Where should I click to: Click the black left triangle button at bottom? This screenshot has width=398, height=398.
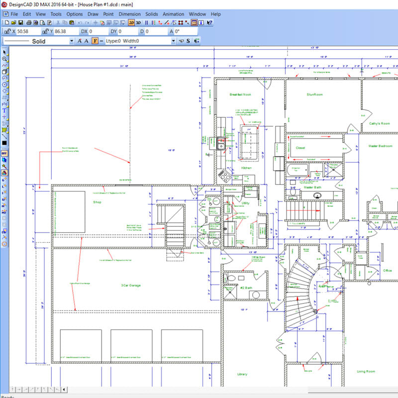[x=64, y=389]
